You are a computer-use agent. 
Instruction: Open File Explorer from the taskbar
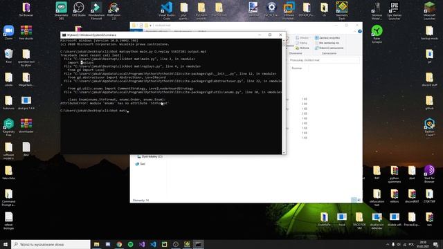click(97, 244)
